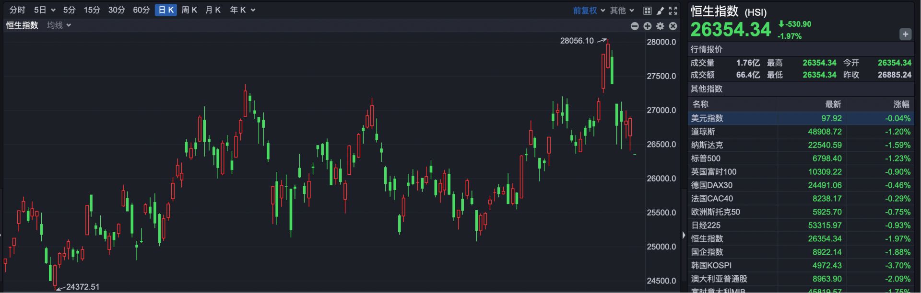This screenshot has height=293, width=921.
Task: Click the 涨幅 column header to sort
Action: pos(901,104)
